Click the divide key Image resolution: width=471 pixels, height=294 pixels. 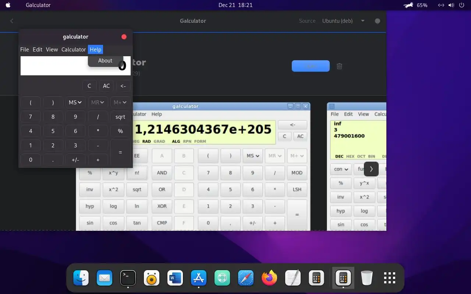pyautogui.click(x=98, y=117)
